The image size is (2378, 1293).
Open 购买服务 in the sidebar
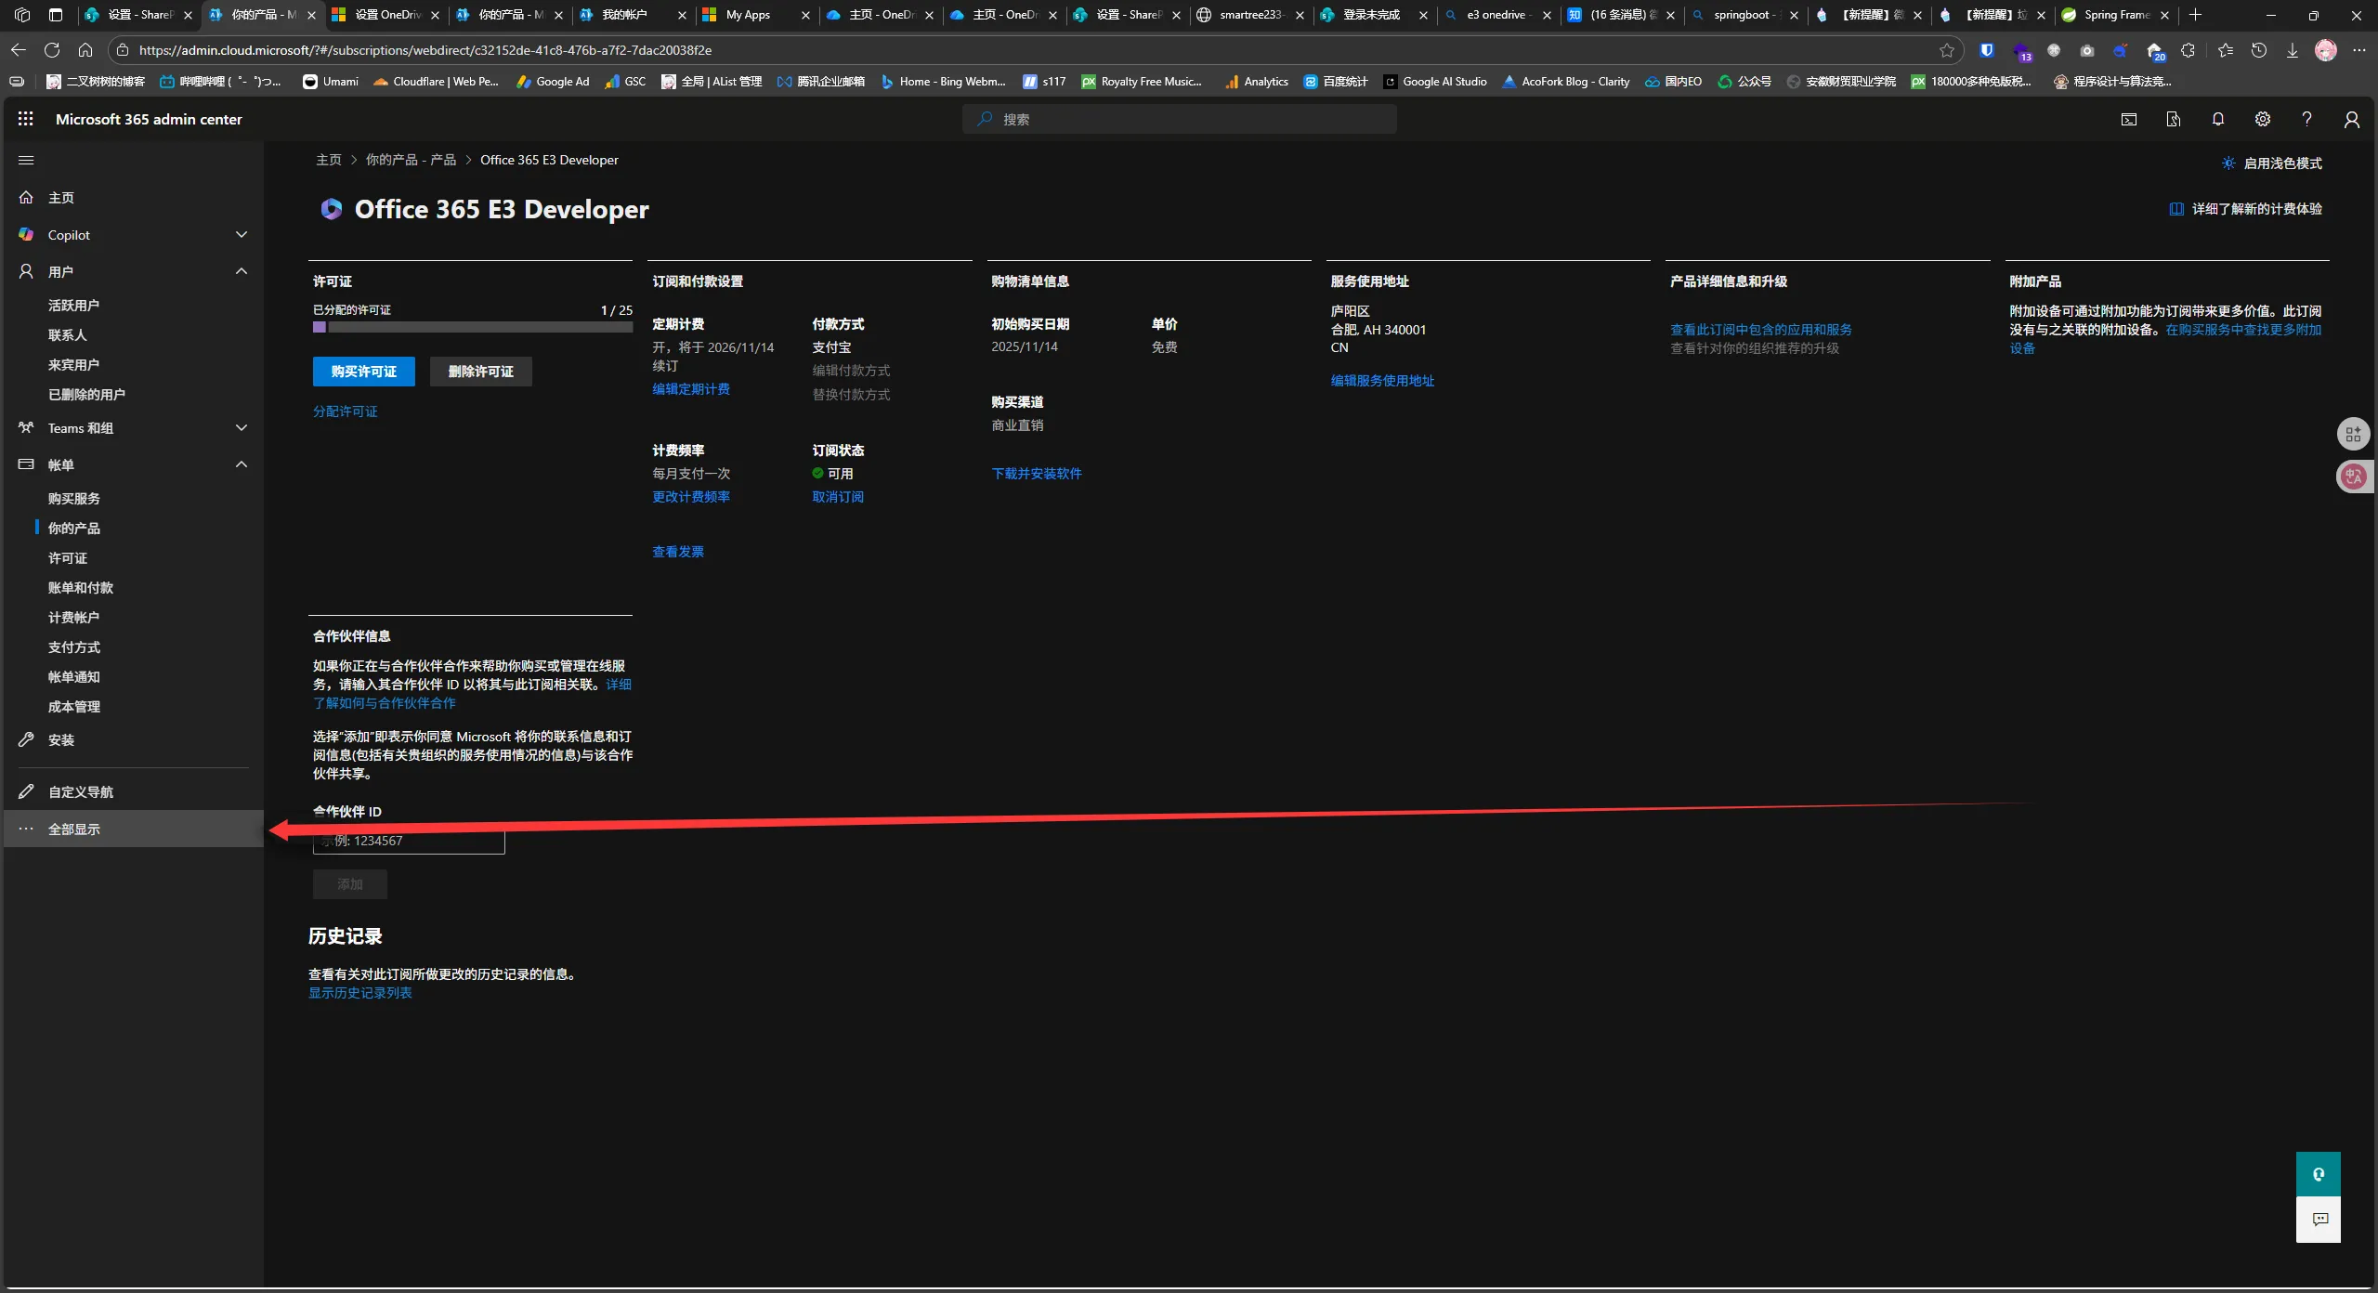pos(73,499)
